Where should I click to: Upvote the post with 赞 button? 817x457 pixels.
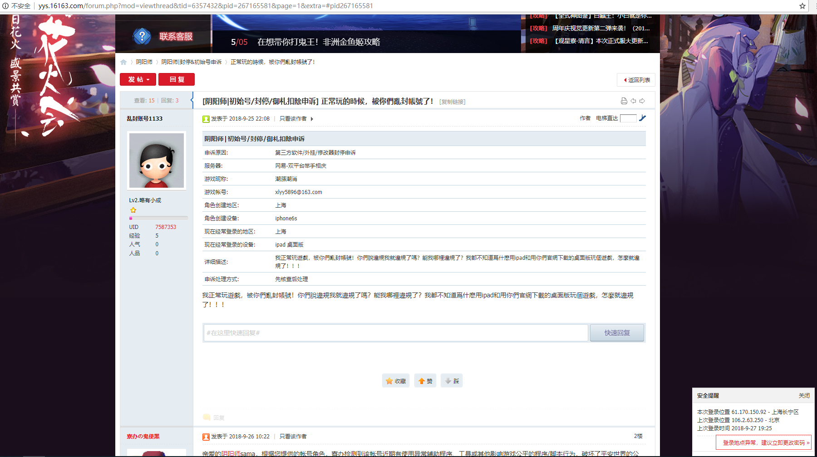tap(425, 381)
